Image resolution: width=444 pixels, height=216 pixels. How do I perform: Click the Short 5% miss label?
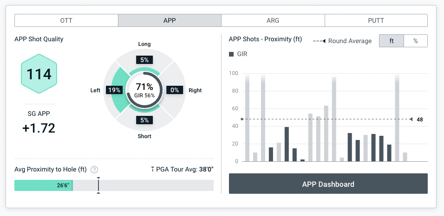[x=144, y=120]
